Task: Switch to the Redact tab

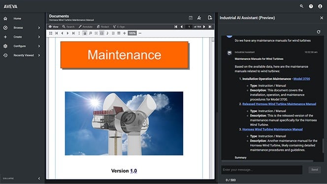Action: (103, 27)
